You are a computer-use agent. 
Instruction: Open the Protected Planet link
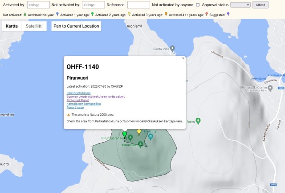pos(77,100)
